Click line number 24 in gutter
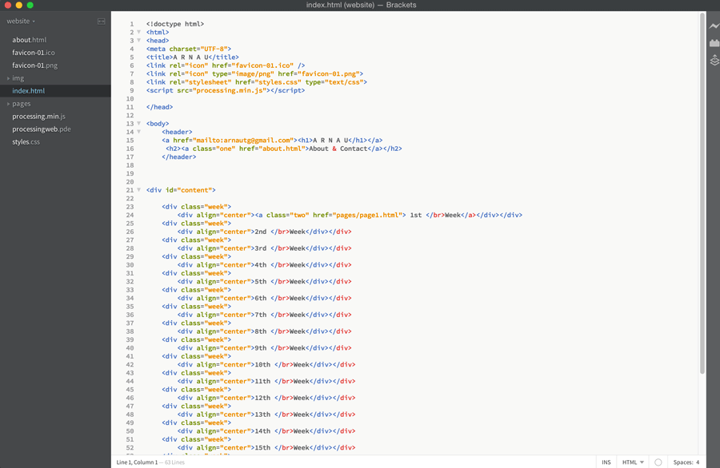 tap(130, 215)
